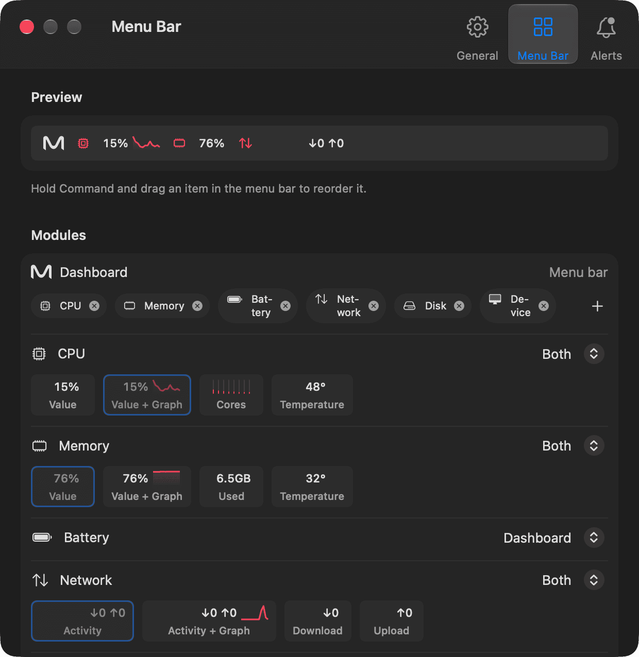Select the Disk chip in Dashboard row
Screen dimensions: 639x657
[433, 306]
